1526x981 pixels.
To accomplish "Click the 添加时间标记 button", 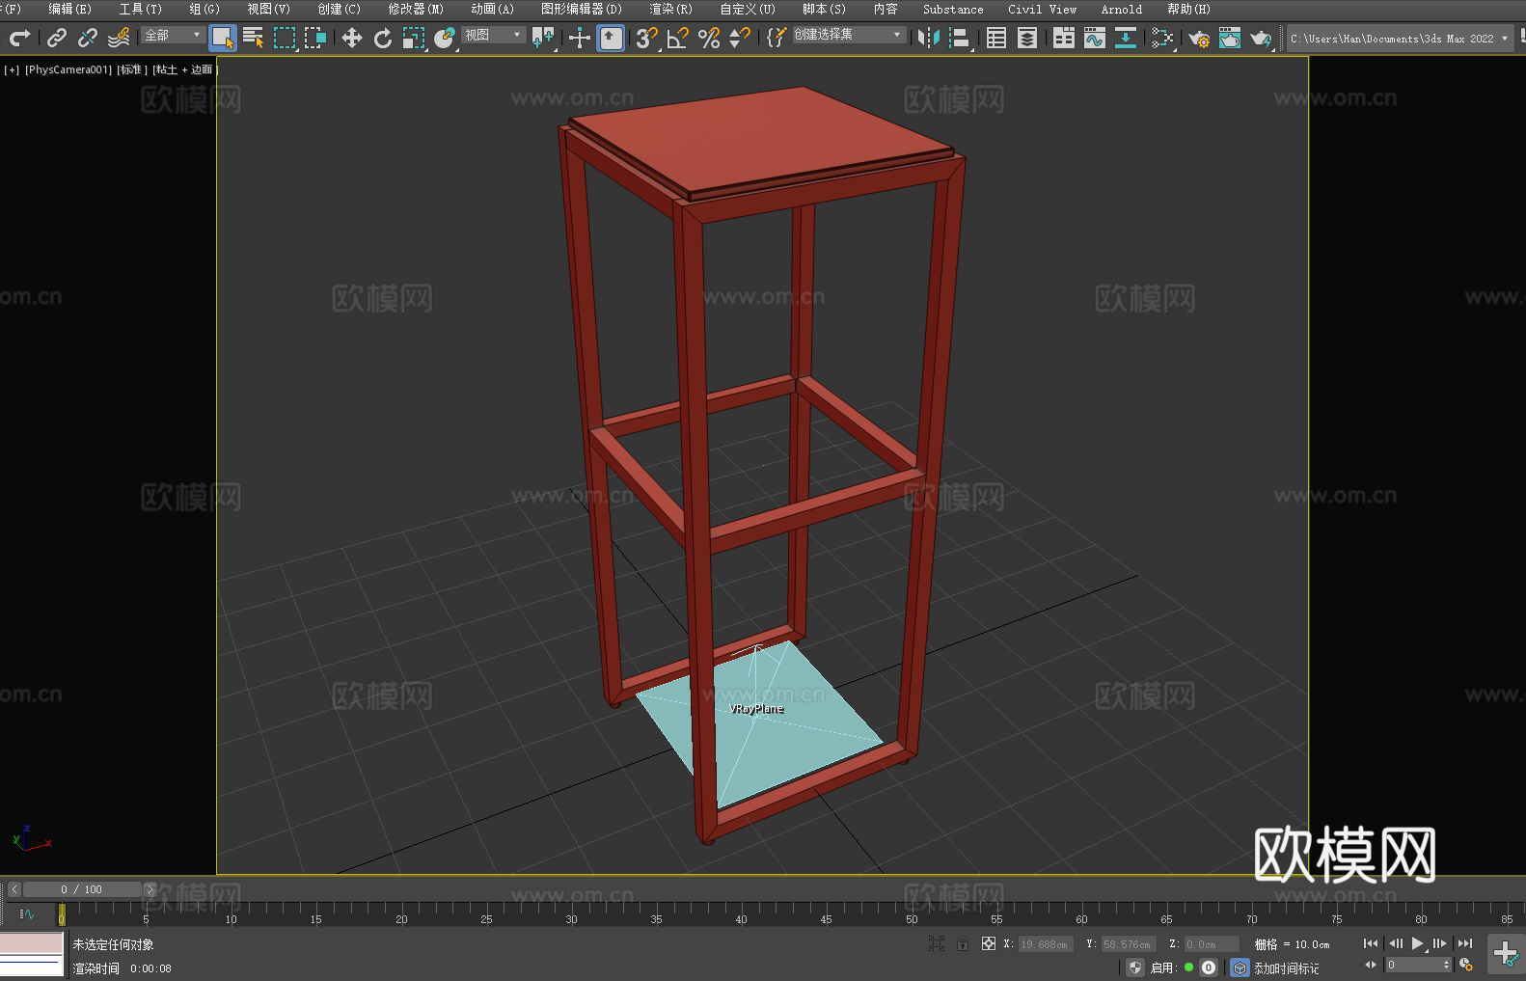I will [x=1286, y=967].
